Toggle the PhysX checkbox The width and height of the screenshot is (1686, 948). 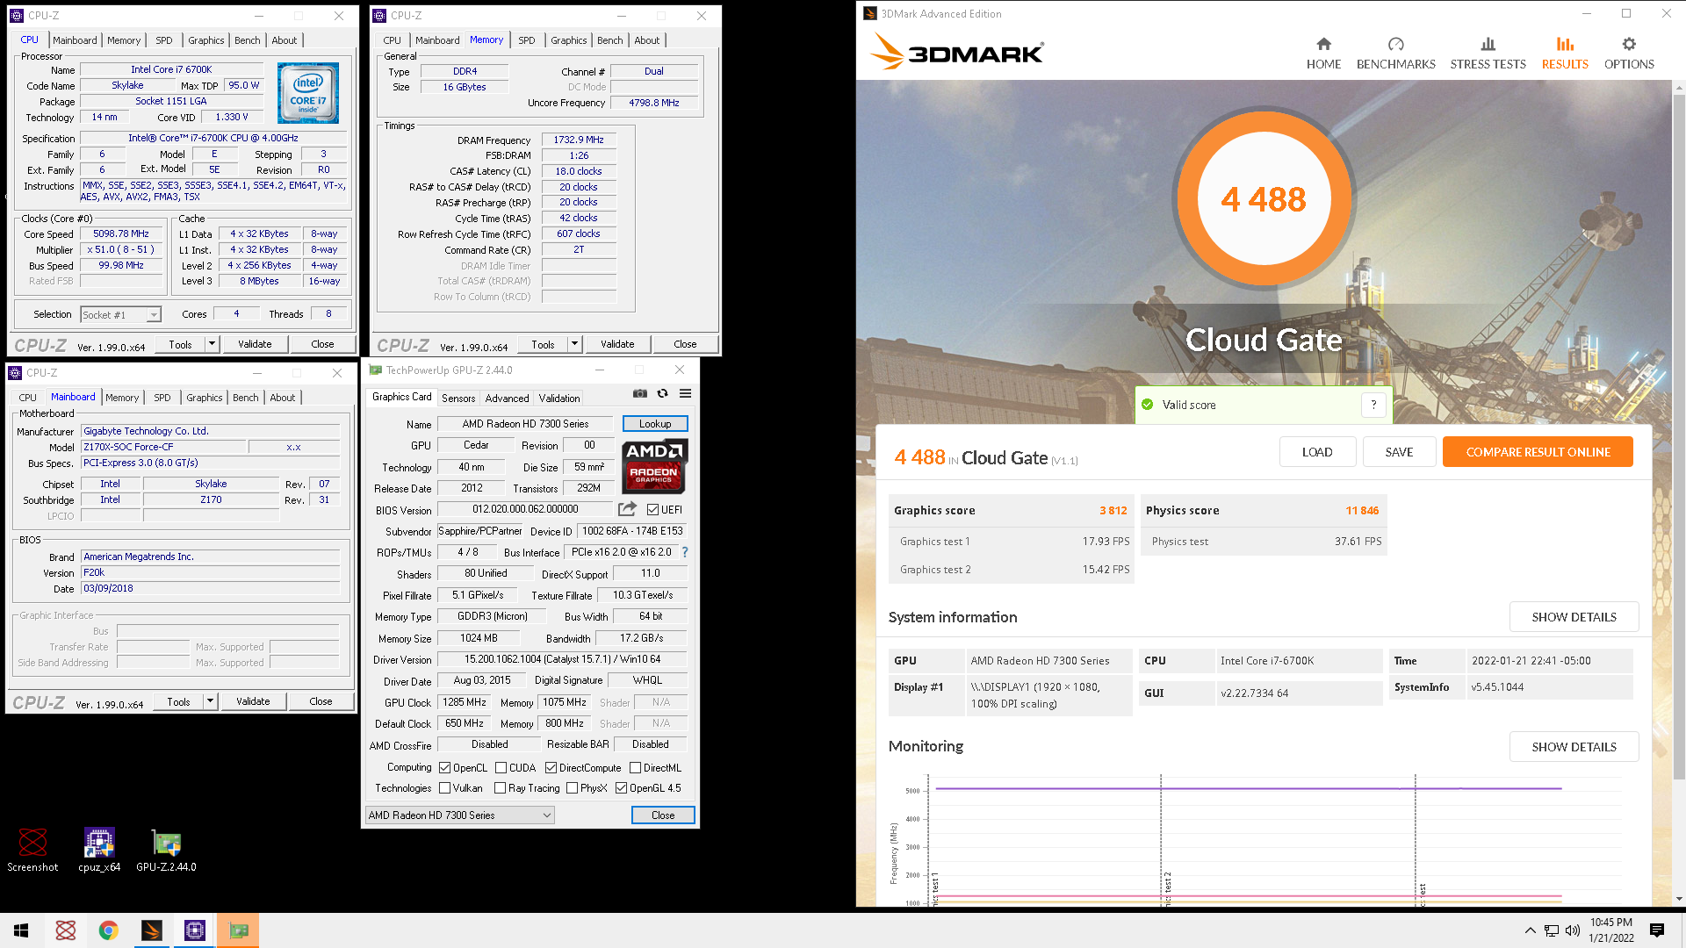click(x=572, y=788)
